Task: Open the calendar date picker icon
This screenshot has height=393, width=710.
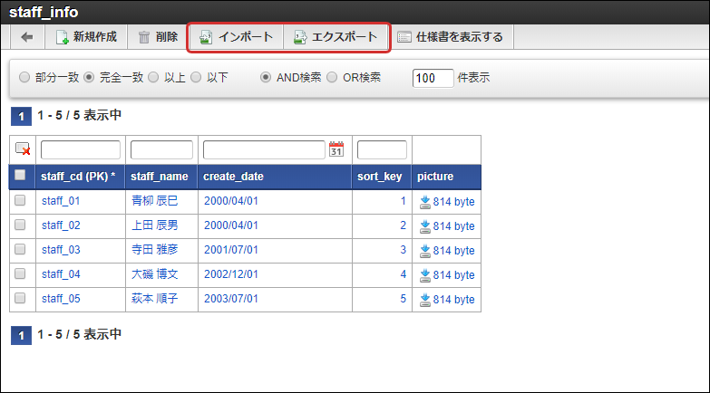Action: (x=336, y=149)
